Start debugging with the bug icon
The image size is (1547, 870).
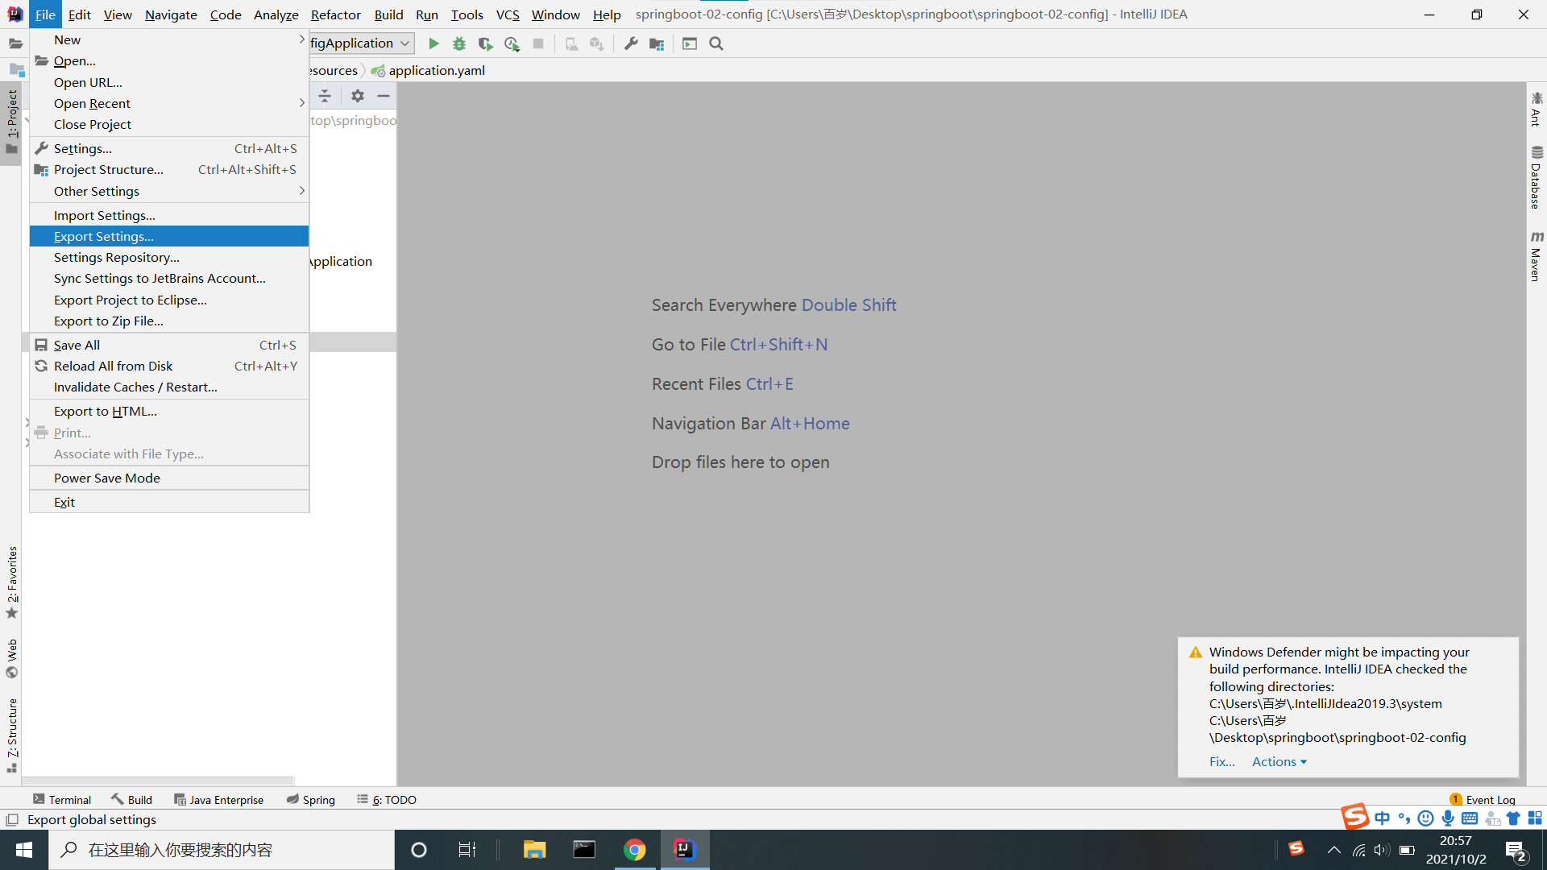(459, 43)
